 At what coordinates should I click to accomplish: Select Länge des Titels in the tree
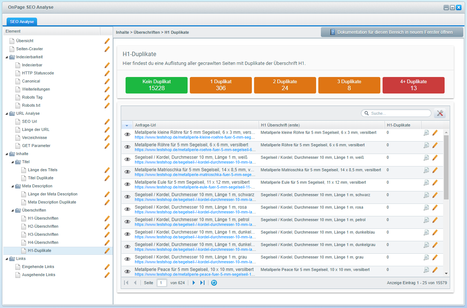tap(43, 170)
